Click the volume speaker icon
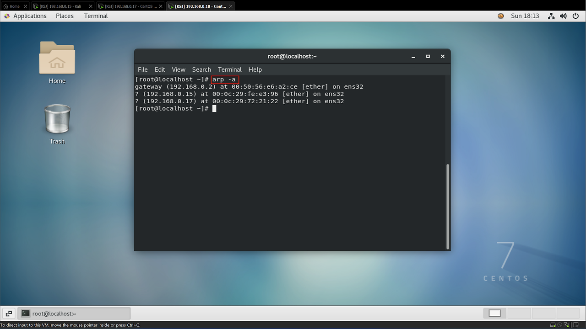 tap(564, 16)
